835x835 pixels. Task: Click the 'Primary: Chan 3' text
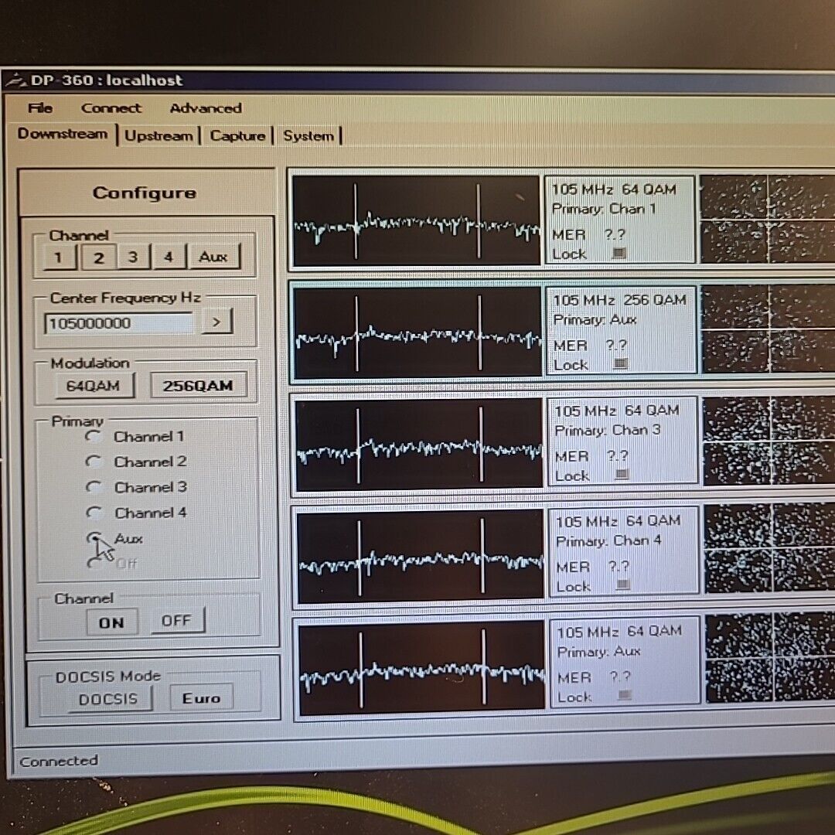tap(607, 431)
